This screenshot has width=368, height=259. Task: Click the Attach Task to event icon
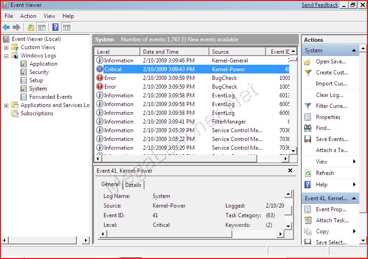(308, 220)
